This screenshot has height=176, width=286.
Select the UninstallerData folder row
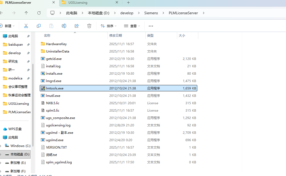pos(118,51)
